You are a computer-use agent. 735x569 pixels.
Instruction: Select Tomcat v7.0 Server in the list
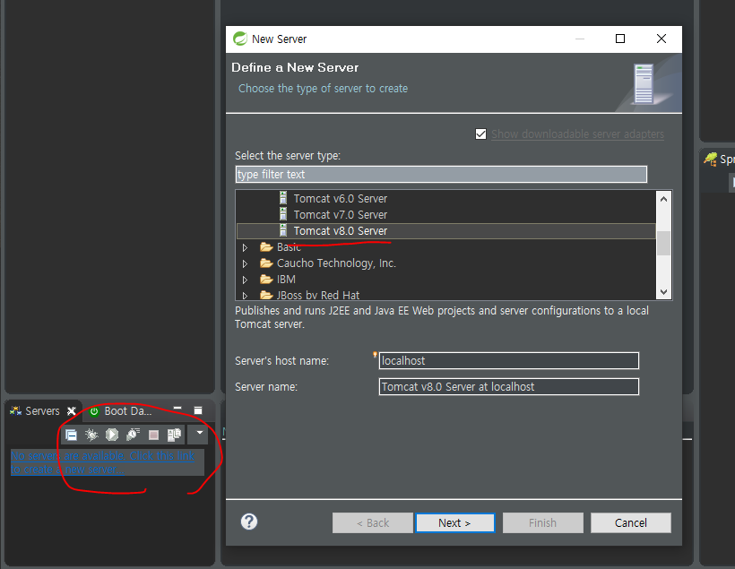click(341, 215)
